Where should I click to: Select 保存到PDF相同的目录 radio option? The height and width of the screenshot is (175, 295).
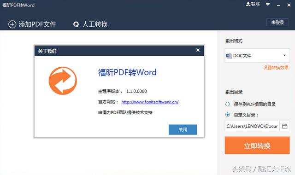click(228, 104)
